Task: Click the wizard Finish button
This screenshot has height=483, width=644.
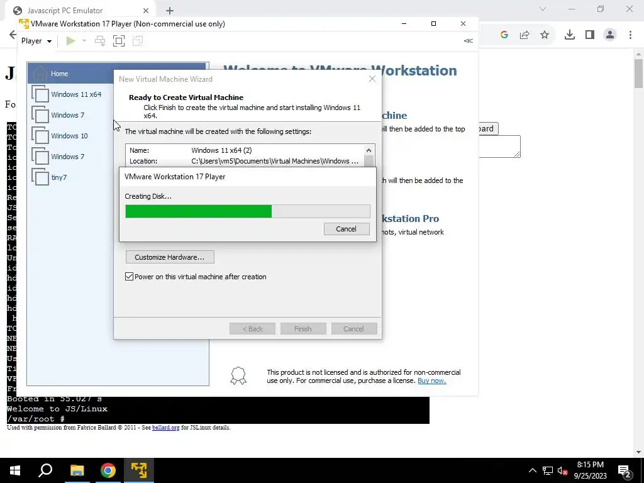Action: tap(303, 328)
